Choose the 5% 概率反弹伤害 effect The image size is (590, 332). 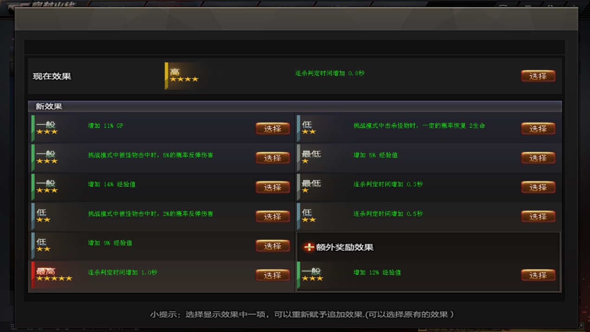[x=272, y=158]
